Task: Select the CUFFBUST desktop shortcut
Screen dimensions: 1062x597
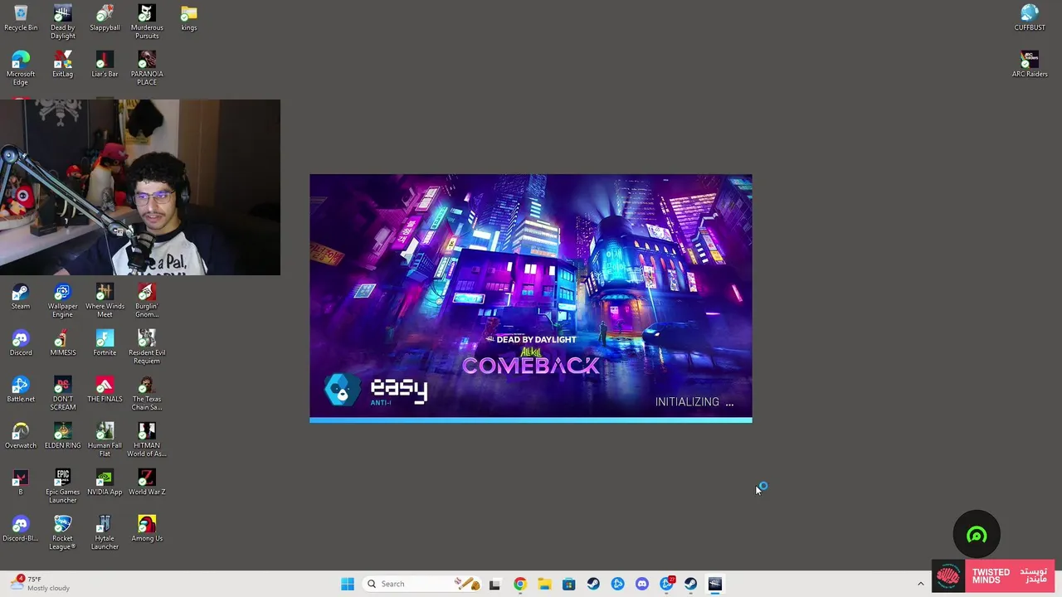Action: [1030, 18]
